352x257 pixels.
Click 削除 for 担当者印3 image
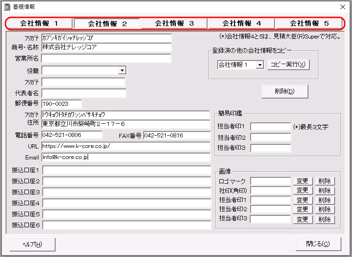point(324,219)
